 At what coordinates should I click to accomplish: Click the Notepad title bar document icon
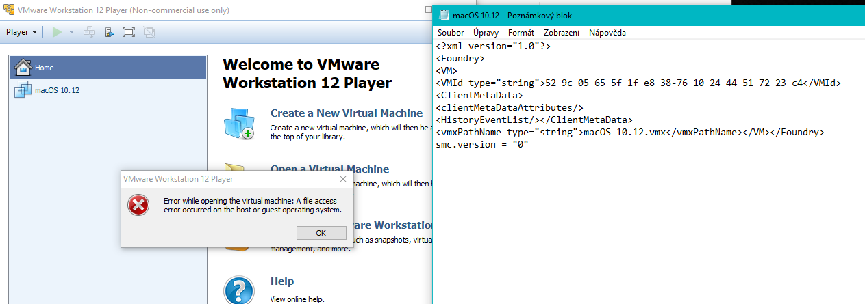click(444, 15)
